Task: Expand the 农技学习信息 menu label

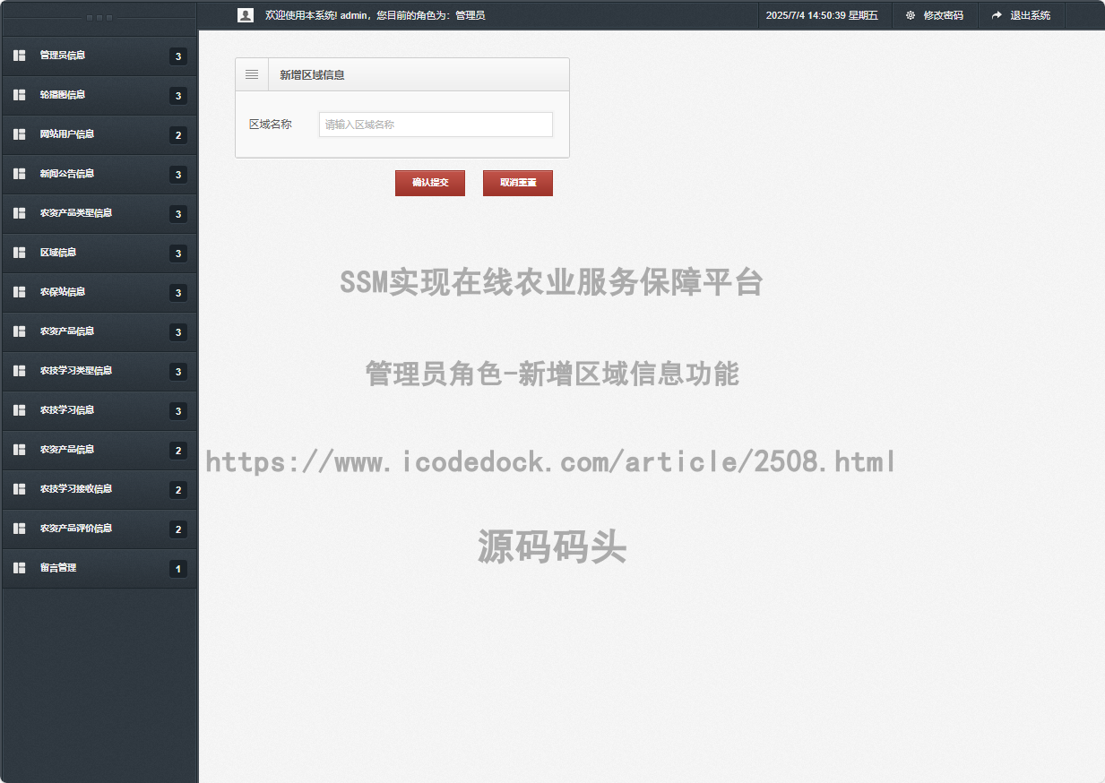Action: coord(67,410)
